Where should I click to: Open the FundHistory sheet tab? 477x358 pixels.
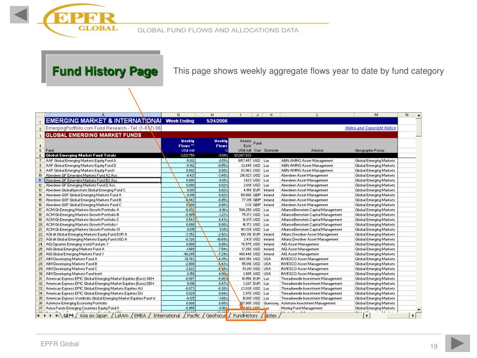click(x=245, y=316)
